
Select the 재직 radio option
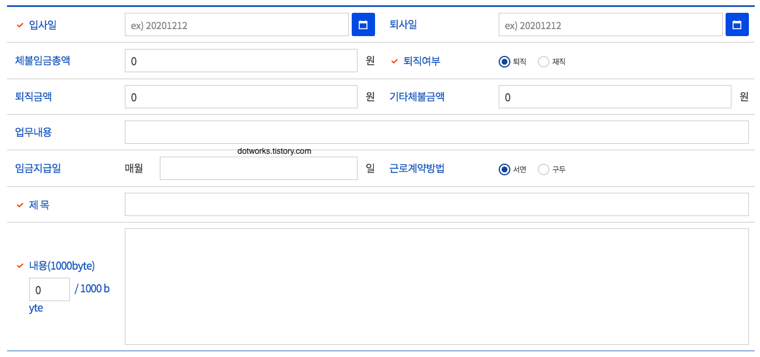(x=544, y=61)
